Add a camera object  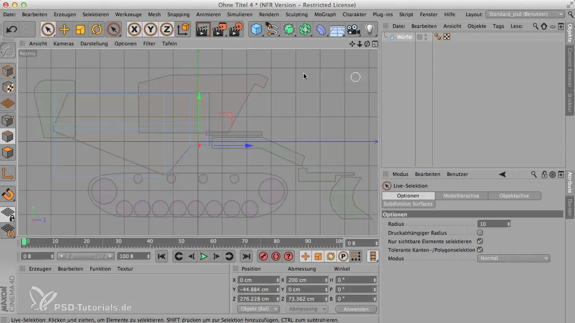pyautogui.click(x=354, y=30)
